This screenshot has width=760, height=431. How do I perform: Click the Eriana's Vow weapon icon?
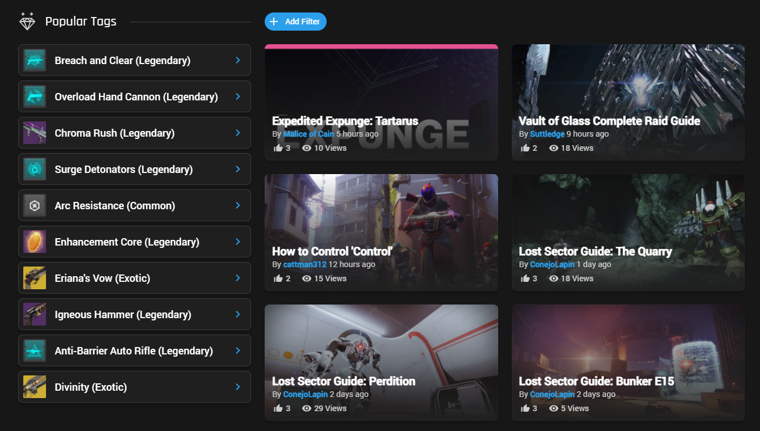point(35,278)
